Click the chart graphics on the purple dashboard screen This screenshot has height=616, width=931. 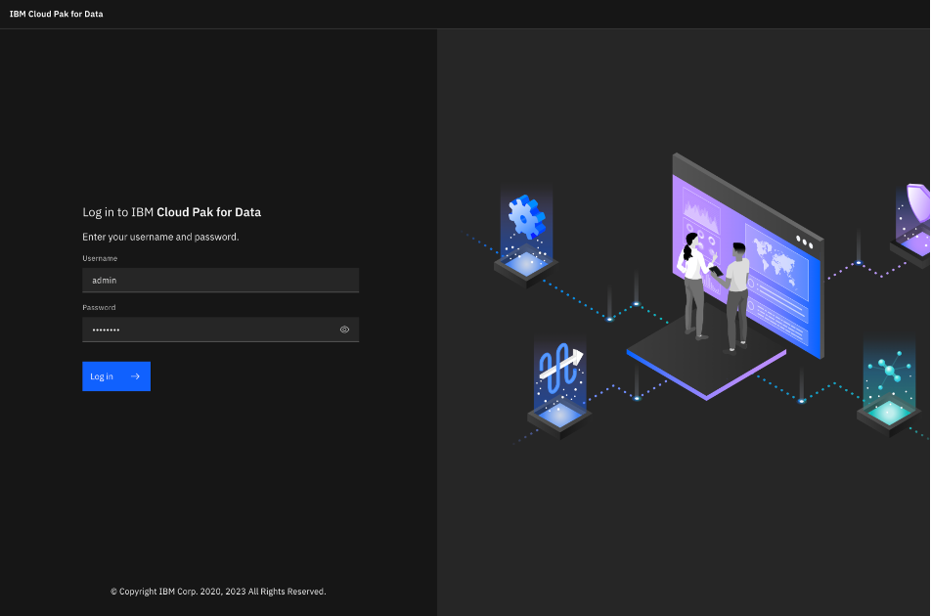point(700,212)
